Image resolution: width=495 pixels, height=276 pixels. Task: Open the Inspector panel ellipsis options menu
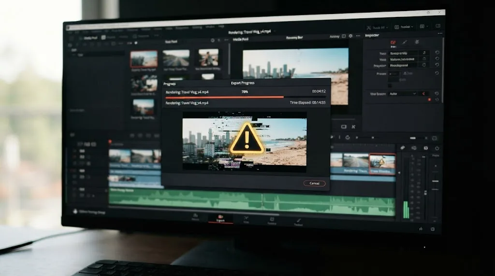(x=440, y=33)
